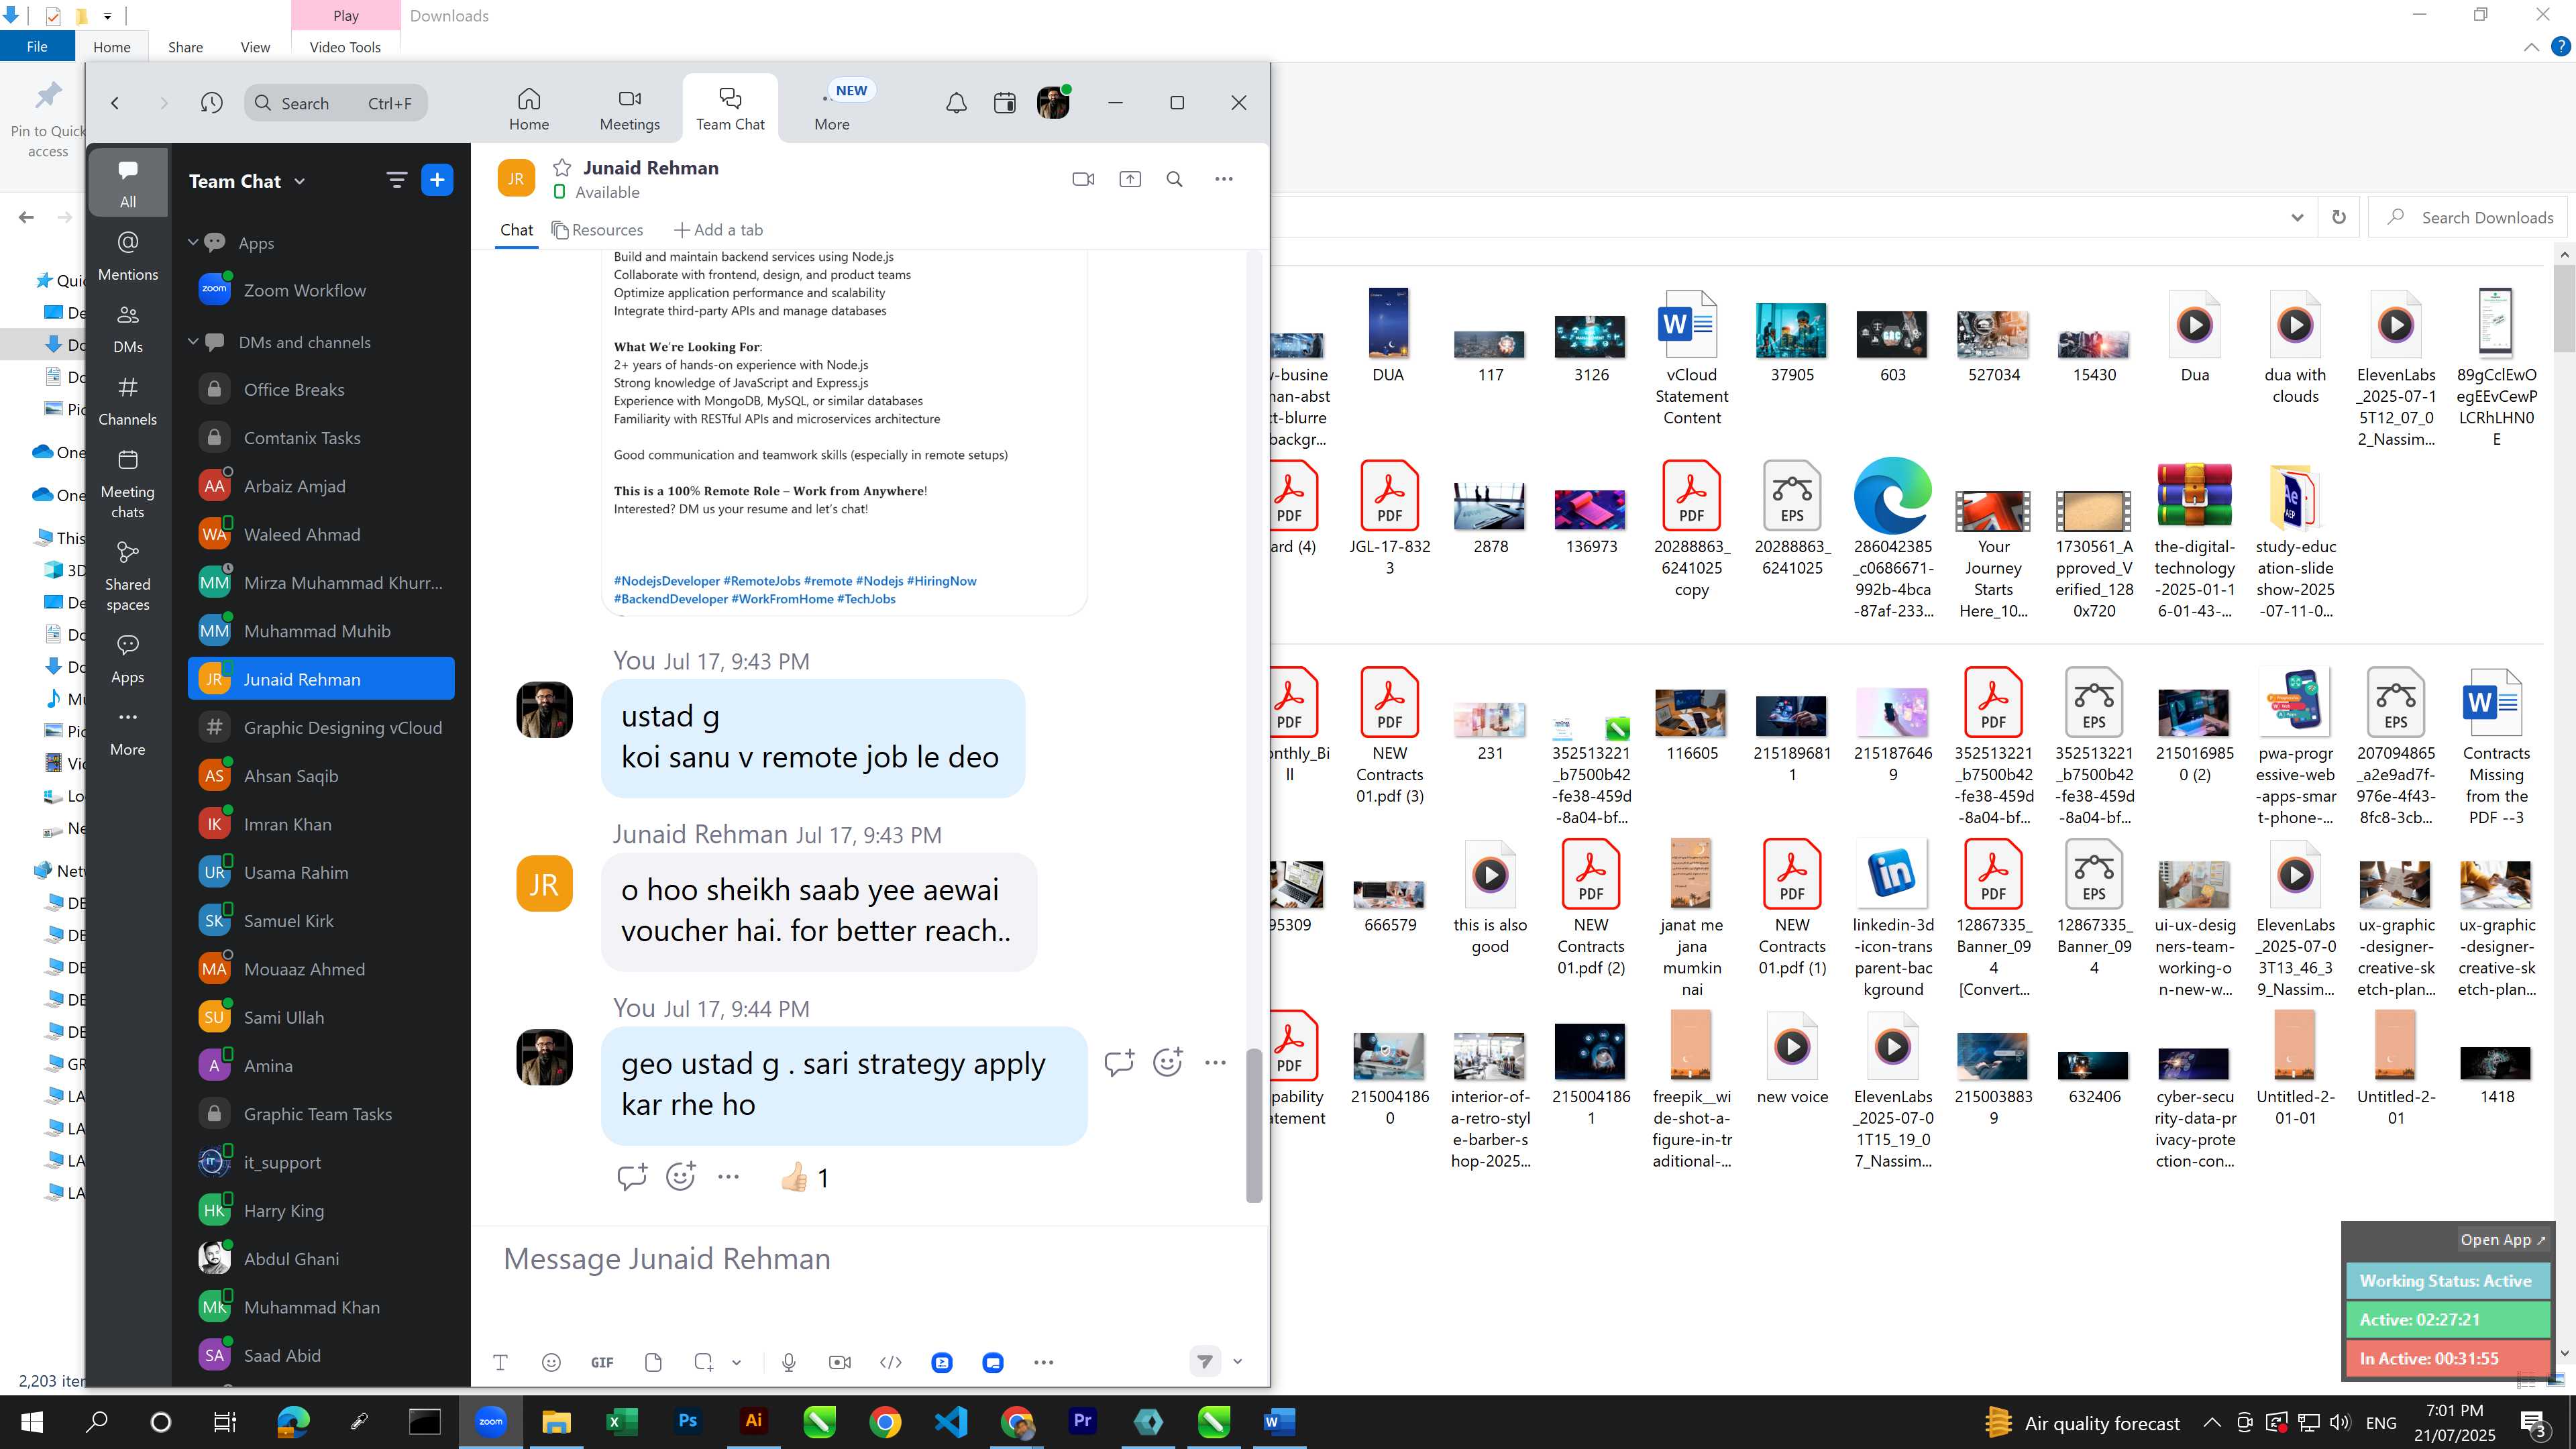Expand Explorer address bar dropdown
This screenshot has height=1449, width=2576.
point(2297,218)
